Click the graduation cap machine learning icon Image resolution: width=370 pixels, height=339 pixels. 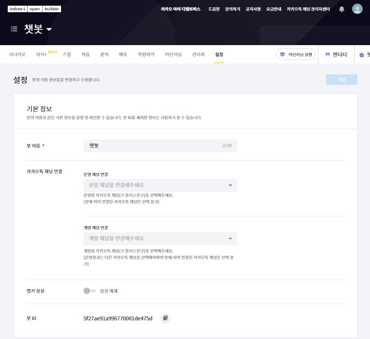pos(282,54)
